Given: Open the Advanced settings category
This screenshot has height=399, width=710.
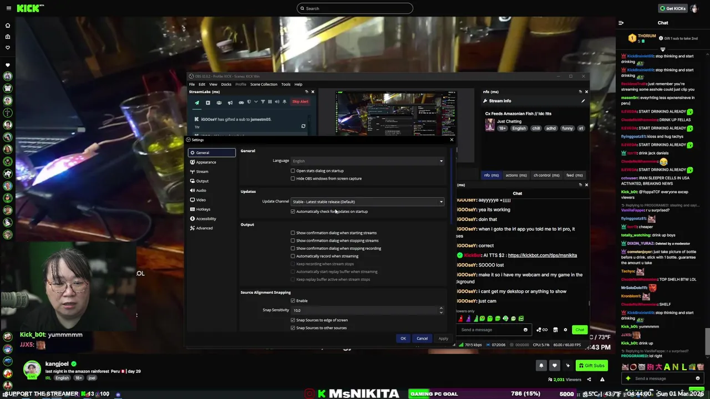Looking at the screenshot, I should click(212, 228).
